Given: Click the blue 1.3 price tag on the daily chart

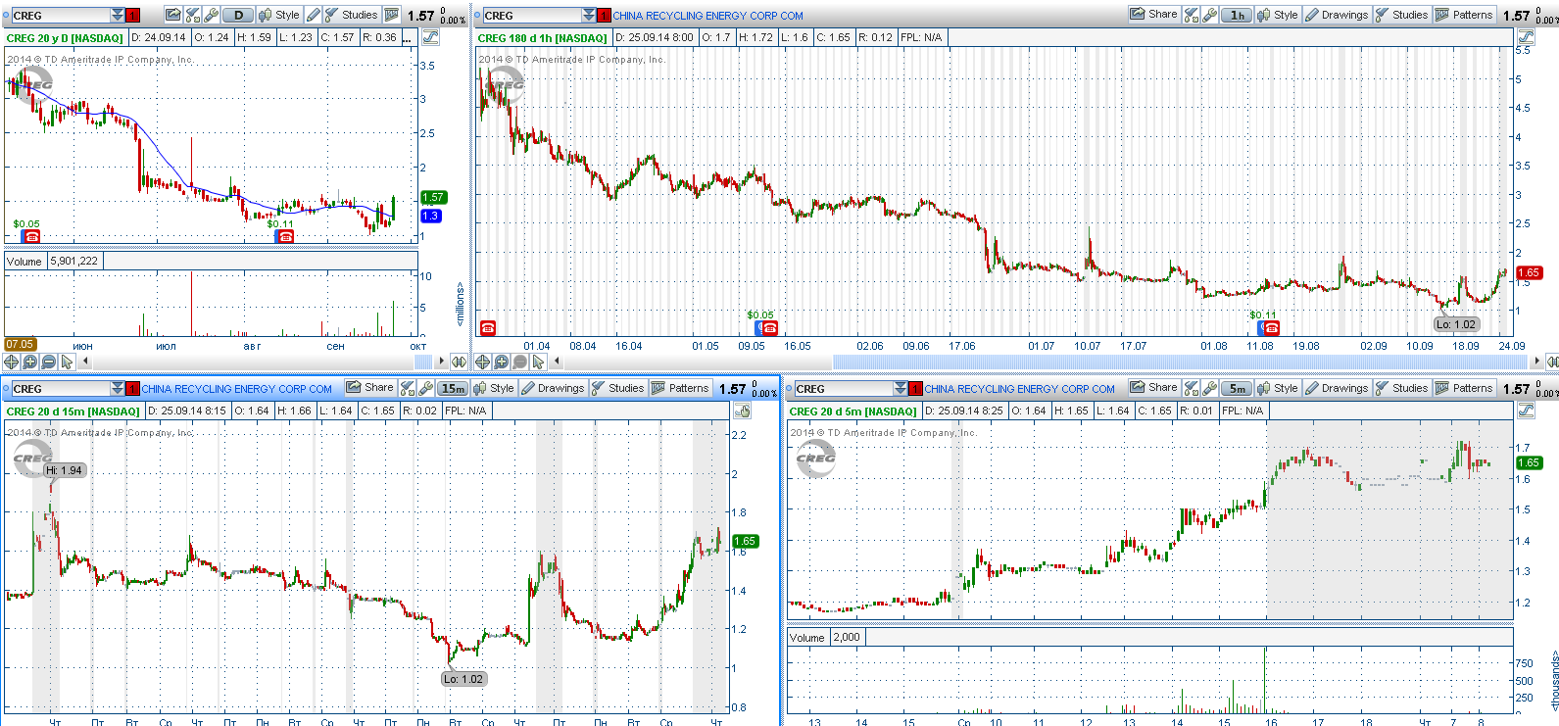Looking at the screenshot, I should point(430,216).
